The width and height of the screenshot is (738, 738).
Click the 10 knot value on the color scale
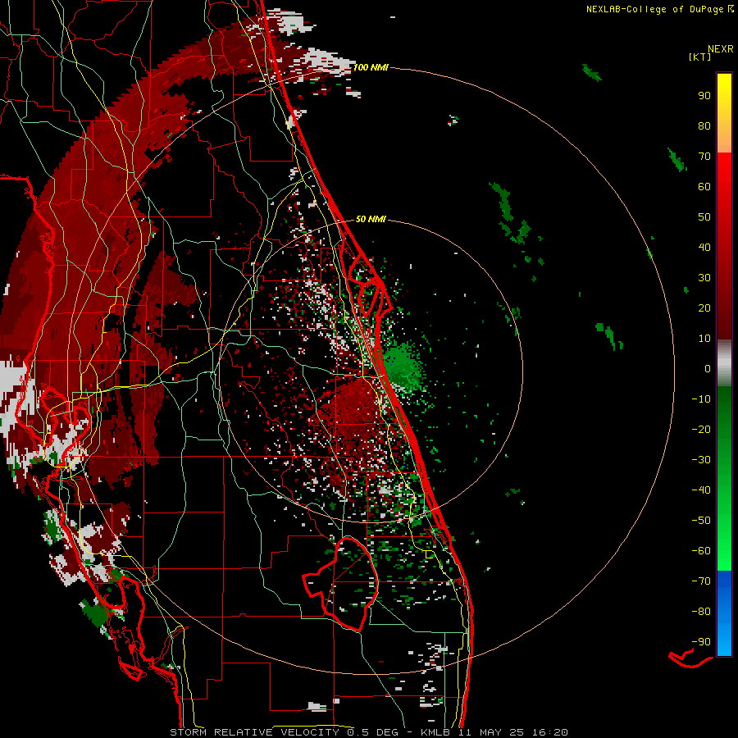[x=704, y=339]
